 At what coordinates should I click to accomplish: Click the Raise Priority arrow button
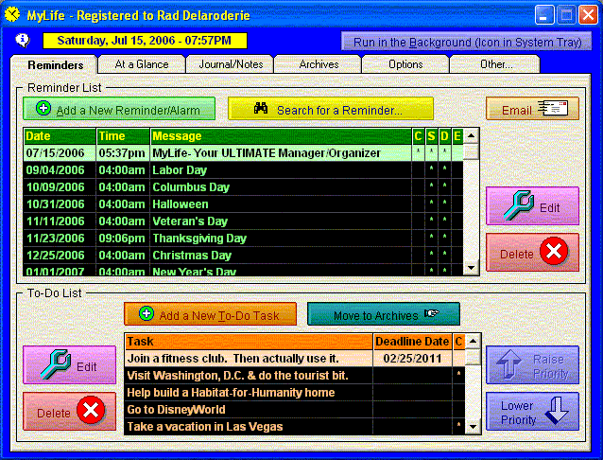[x=532, y=364]
